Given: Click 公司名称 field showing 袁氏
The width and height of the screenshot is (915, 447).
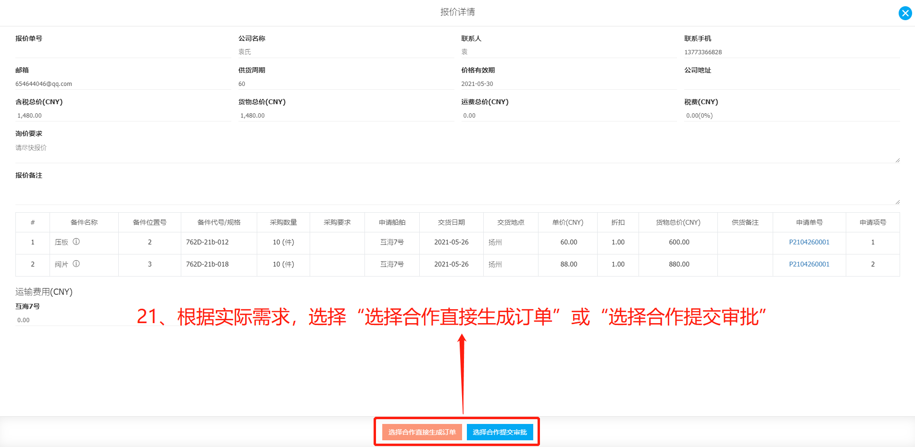Looking at the screenshot, I should coord(346,52).
